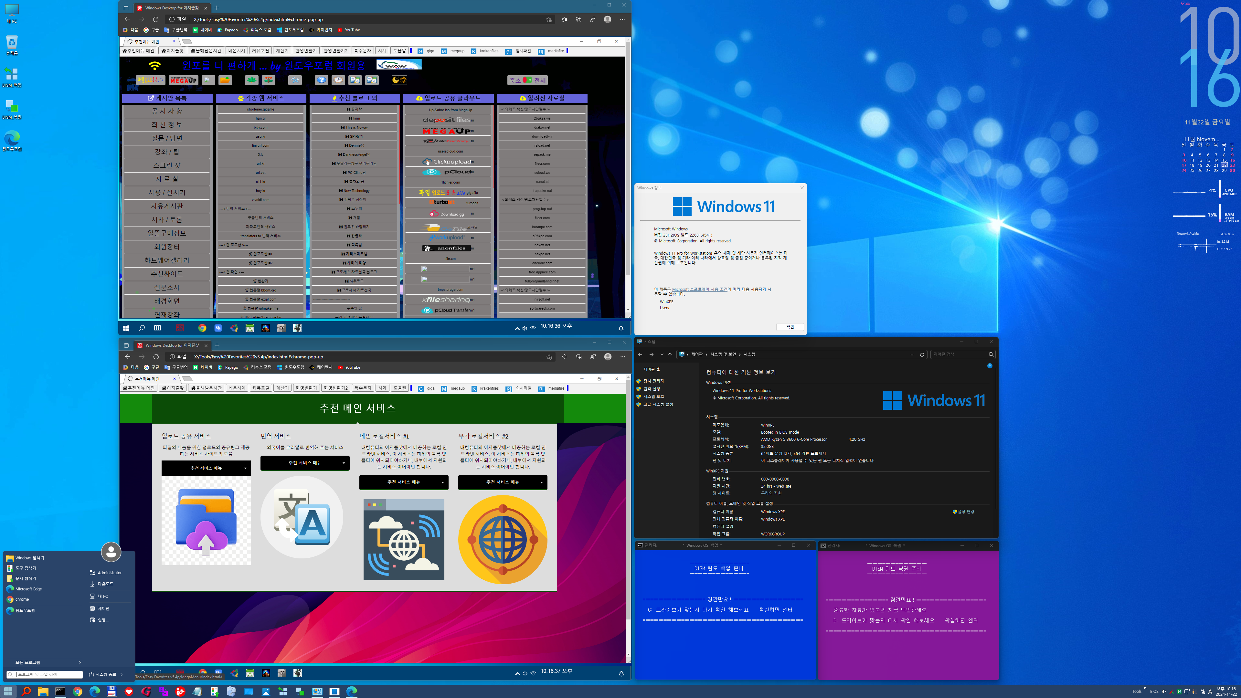Click the notification bell in the top page's taskbar

[x=621, y=328]
